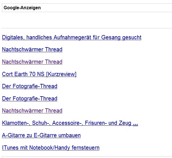Open purple Nachtschwärmer Thread link above Cort Earth
This screenshot has height=158, width=172.
coord(32,62)
